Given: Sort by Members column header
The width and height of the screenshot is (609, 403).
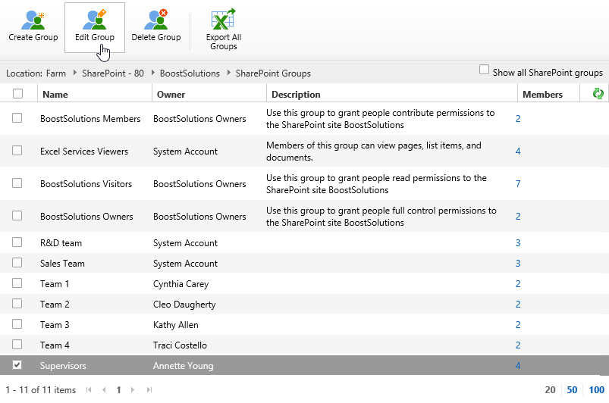Looking at the screenshot, I should tap(542, 95).
